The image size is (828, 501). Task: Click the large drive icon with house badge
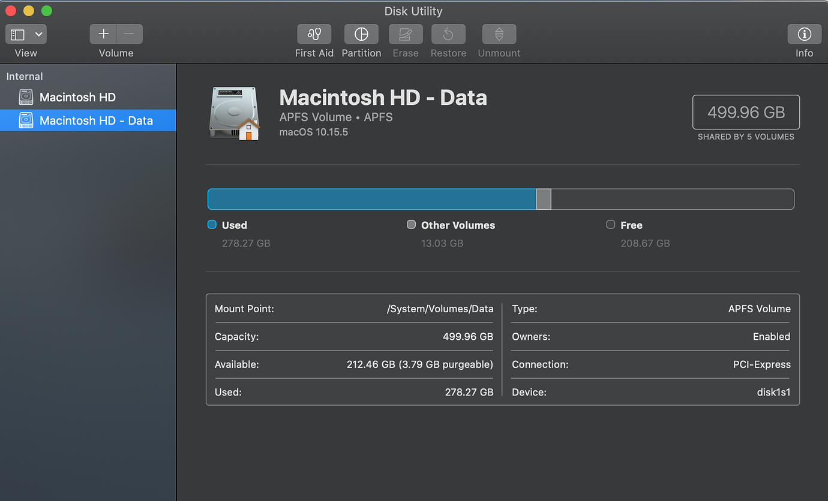pos(235,113)
